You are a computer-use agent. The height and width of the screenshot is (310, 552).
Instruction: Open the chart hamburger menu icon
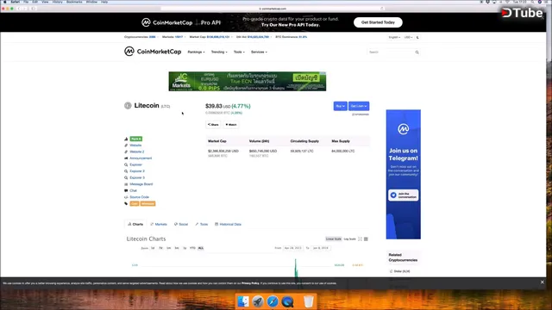click(366, 239)
